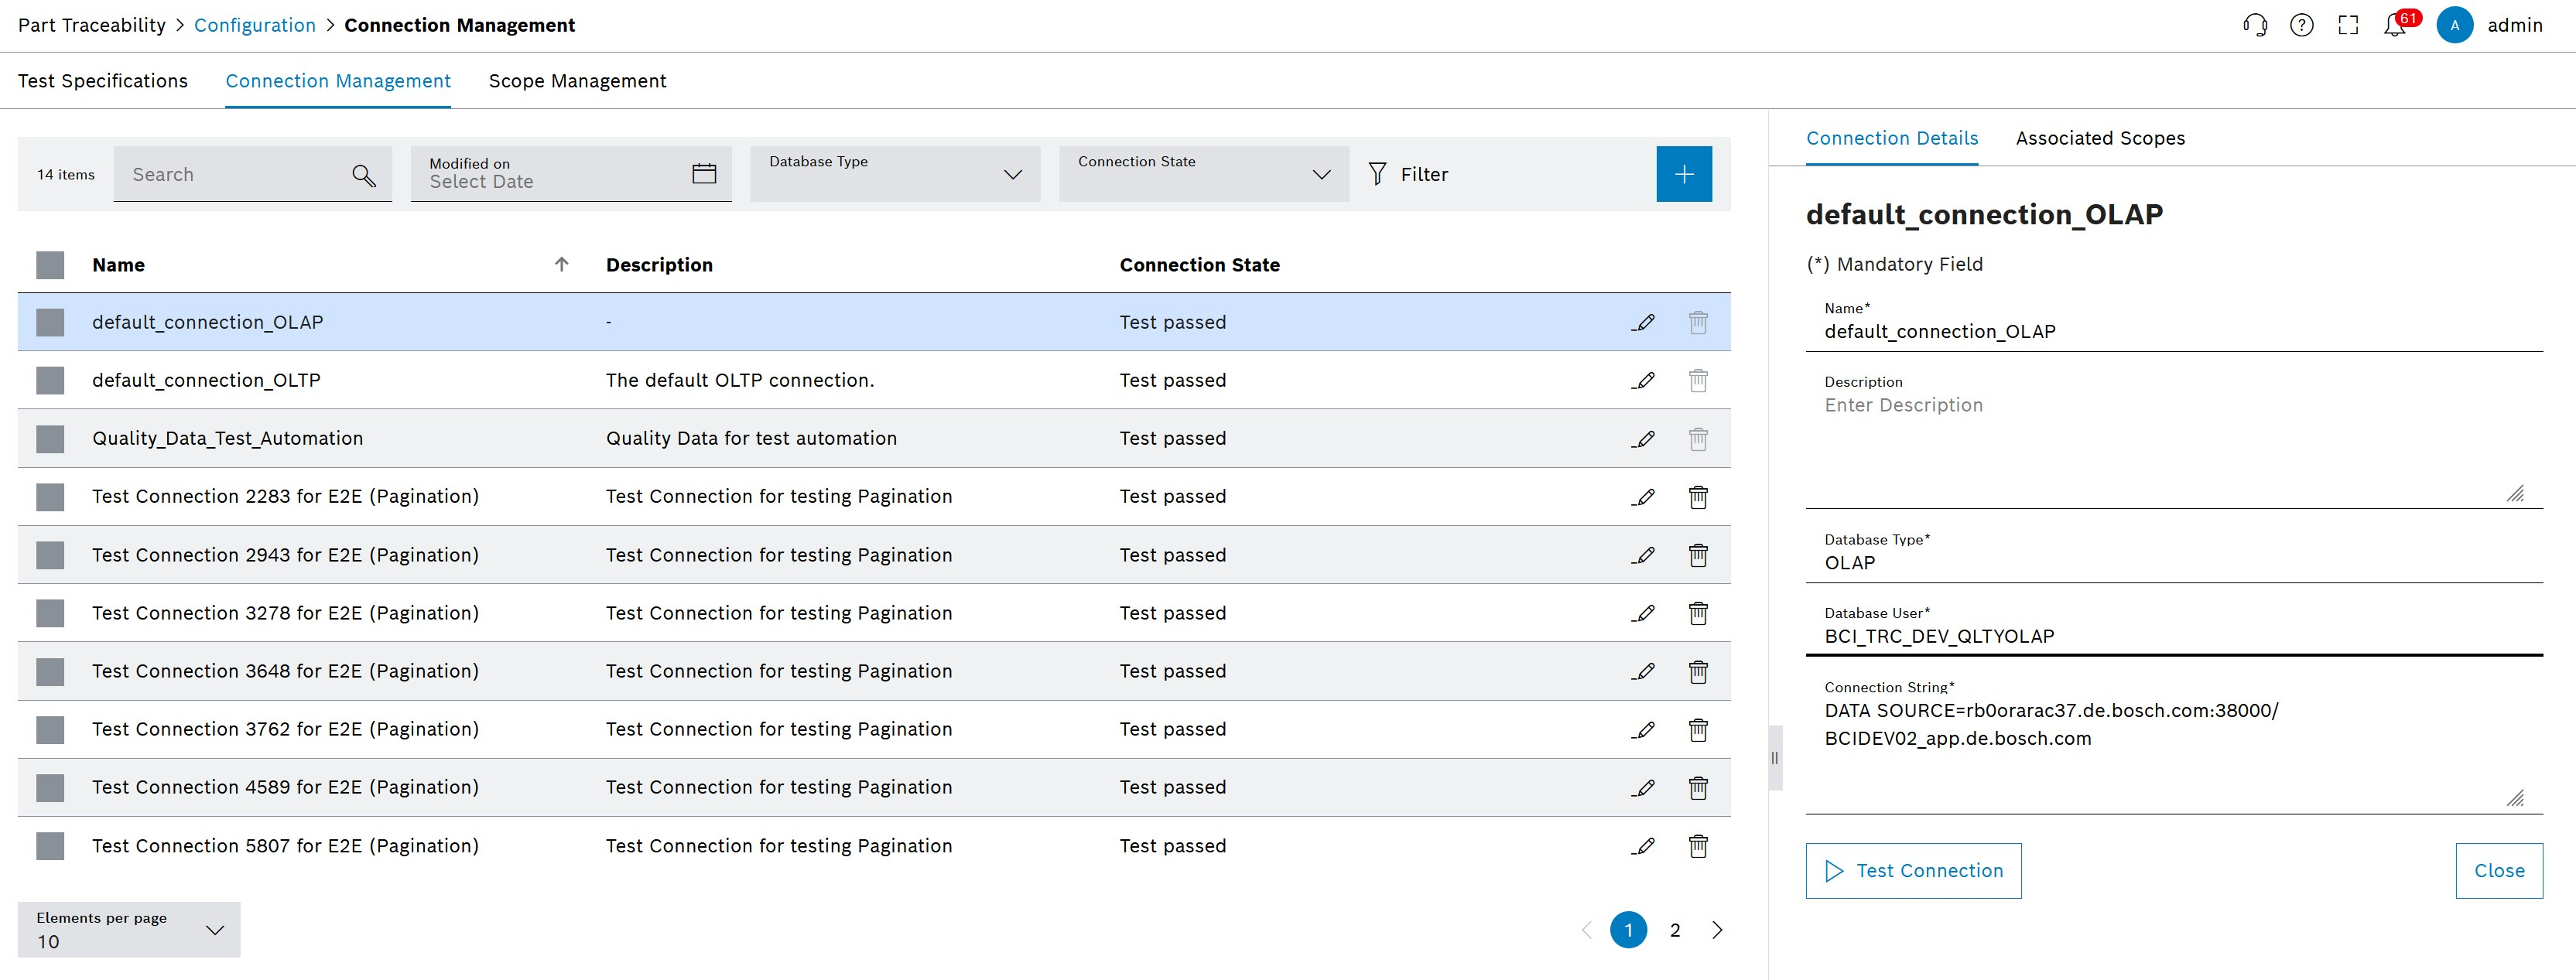Edit default_connection_OLAP with pencil icon
Screen dimensions: 2576x980
tap(1643, 322)
